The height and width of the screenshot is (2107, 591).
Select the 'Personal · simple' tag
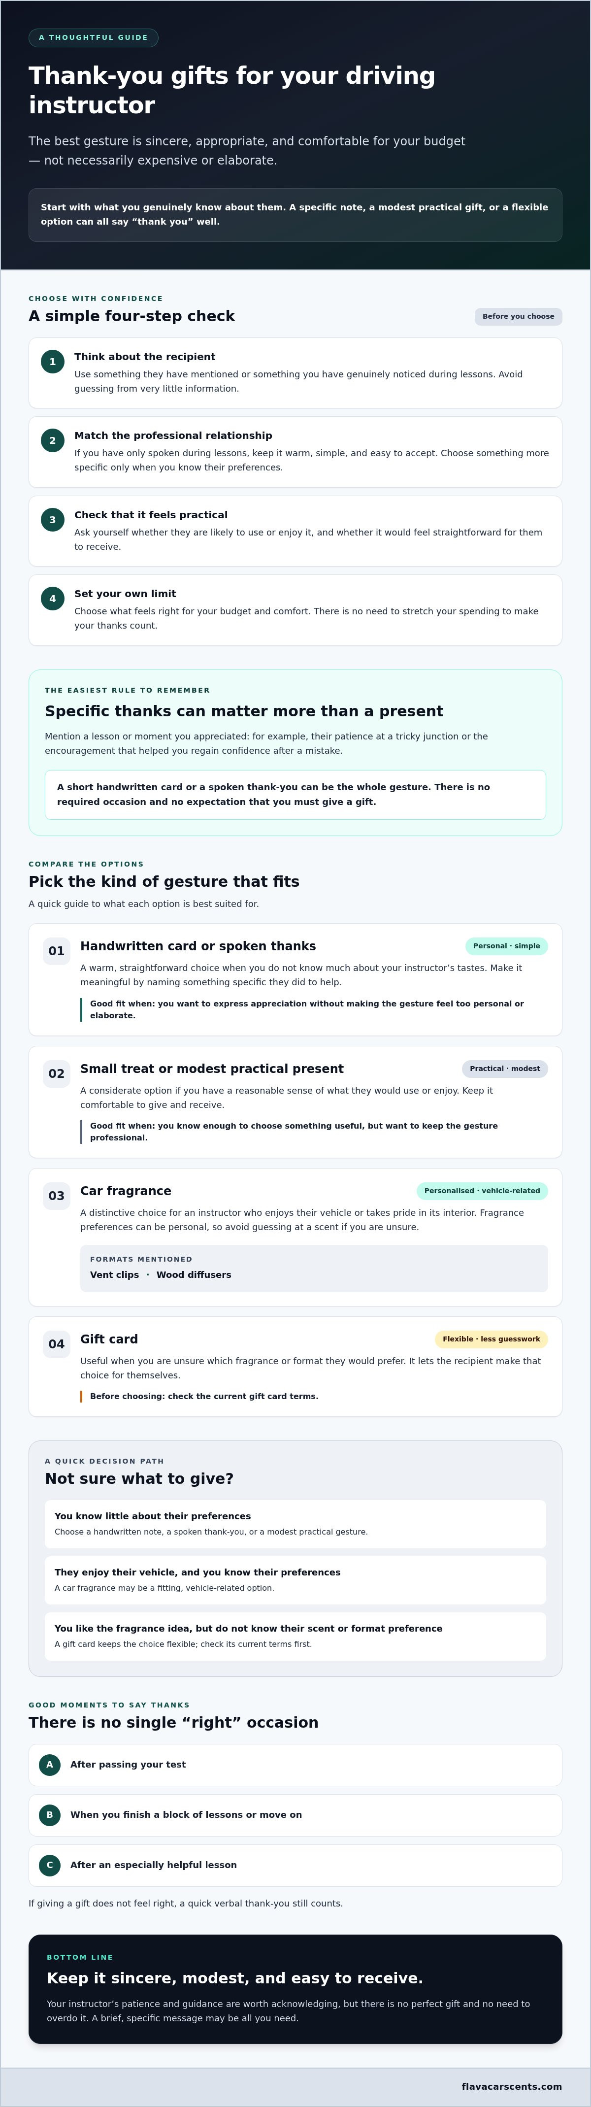[x=506, y=946]
